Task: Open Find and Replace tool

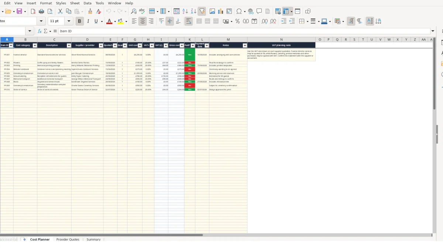Action: pyautogui.click(x=134, y=11)
